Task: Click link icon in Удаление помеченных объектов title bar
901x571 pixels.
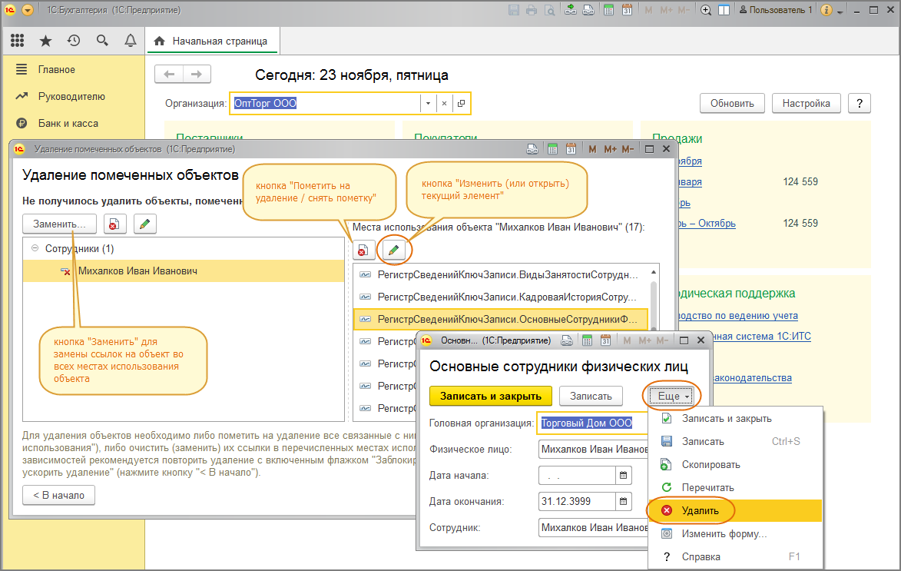Action: pos(532,149)
